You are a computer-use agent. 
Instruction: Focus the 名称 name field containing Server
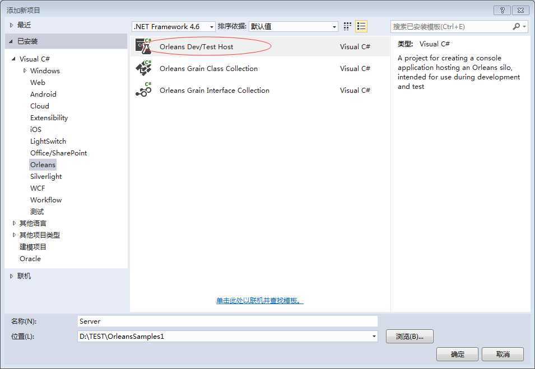227,321
